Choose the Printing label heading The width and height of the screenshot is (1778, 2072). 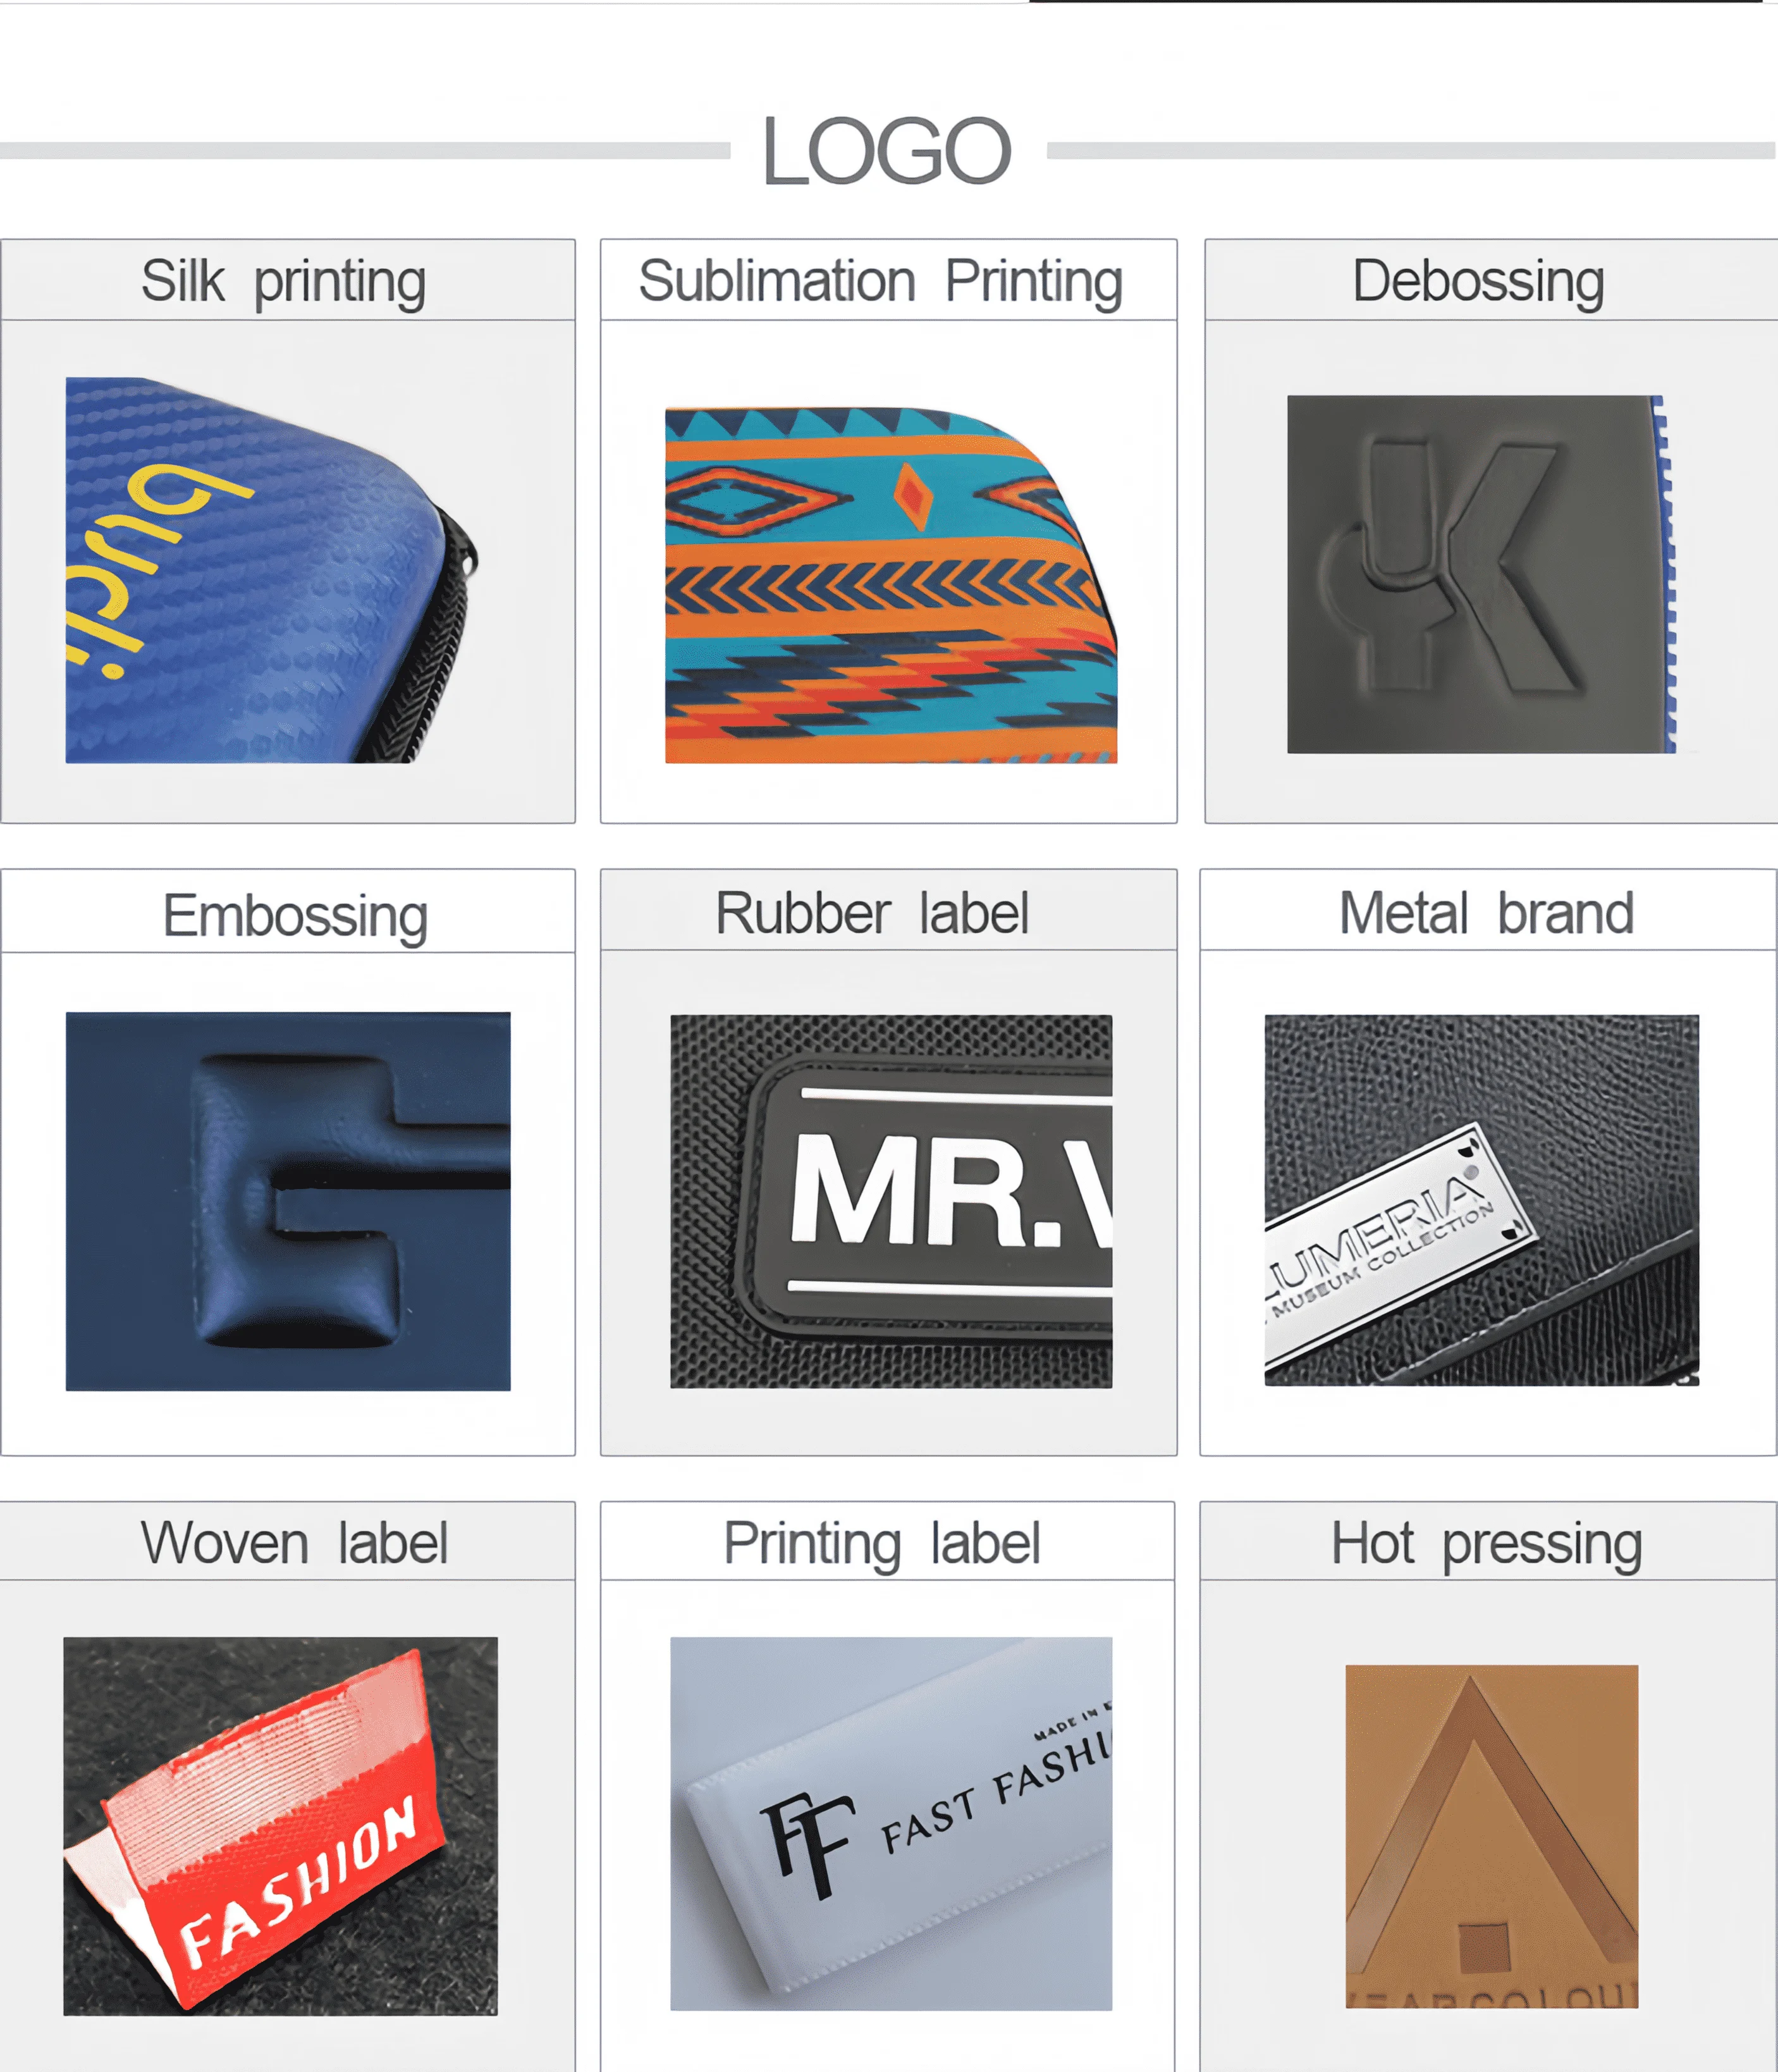coord(881,1545)
